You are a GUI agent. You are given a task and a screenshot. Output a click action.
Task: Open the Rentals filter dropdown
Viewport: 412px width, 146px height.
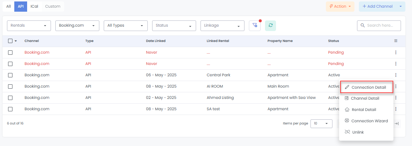coord(29,26)
